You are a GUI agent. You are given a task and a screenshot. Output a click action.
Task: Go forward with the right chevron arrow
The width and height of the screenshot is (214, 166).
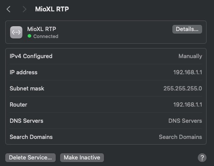coord(24,9)
